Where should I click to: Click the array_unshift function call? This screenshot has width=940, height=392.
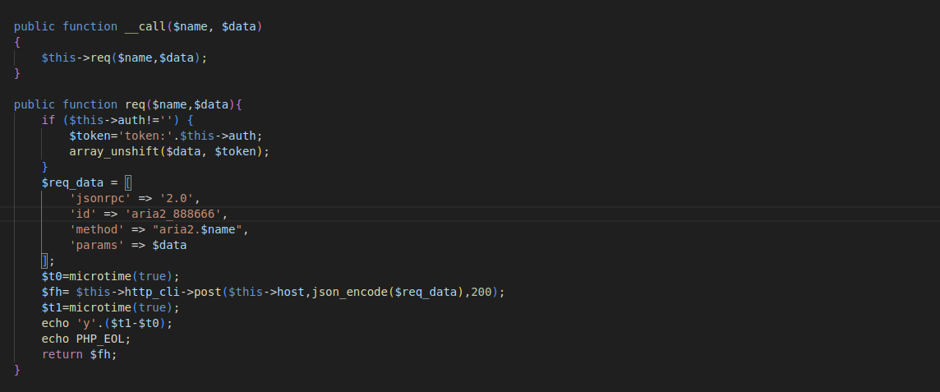coord(114,152)
